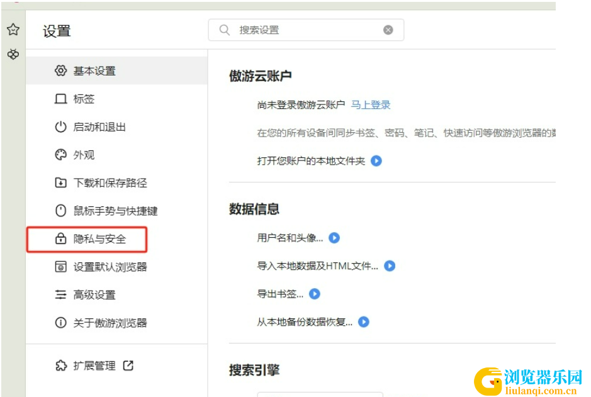This screenshot has width=591, height=397.
Task: Clear the settings search with the X button
Action: [388, 30]
